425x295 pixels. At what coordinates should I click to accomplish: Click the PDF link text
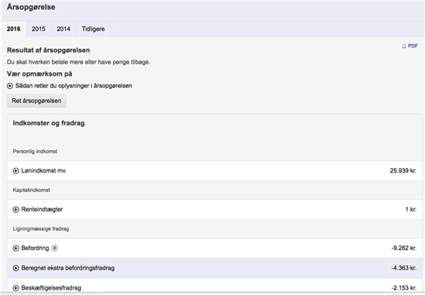413,46
